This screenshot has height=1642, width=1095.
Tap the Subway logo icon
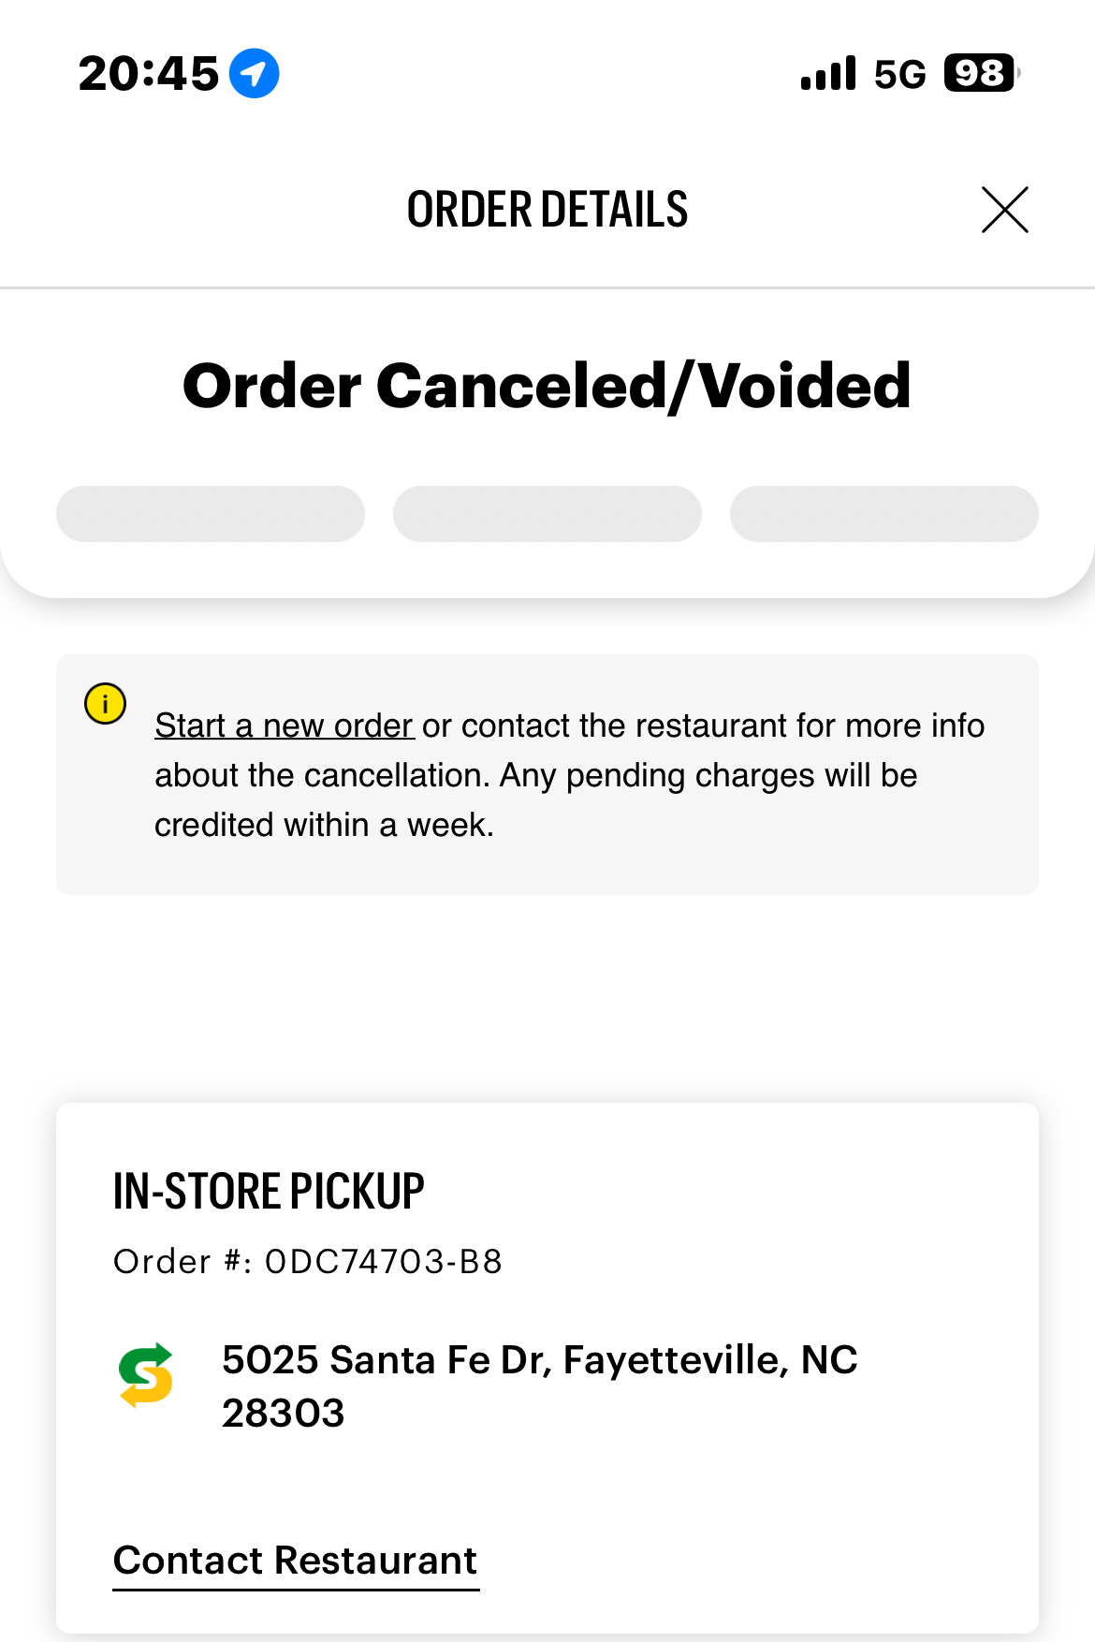point(146,1375)
